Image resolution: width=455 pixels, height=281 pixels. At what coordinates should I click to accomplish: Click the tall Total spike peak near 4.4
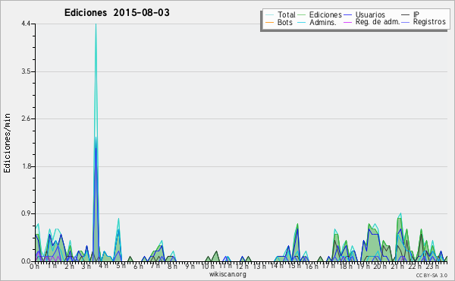click(x=96, y=24)
